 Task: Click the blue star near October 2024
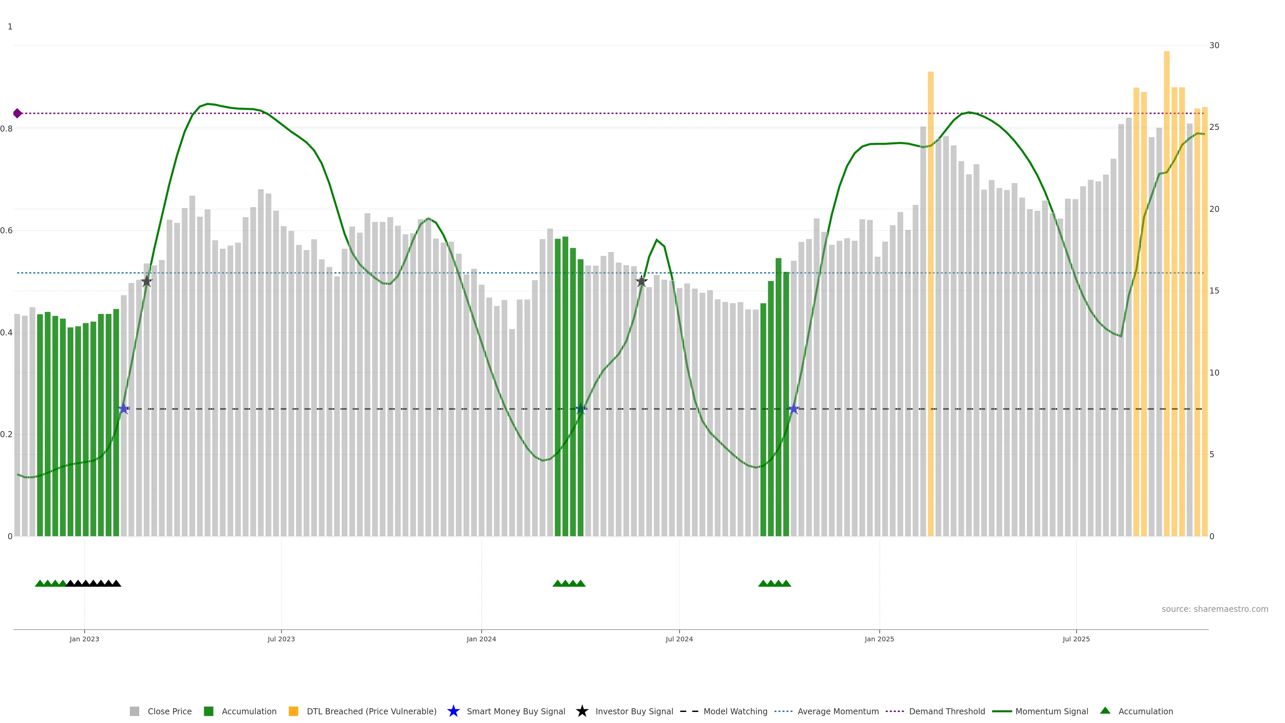point(794,409)
